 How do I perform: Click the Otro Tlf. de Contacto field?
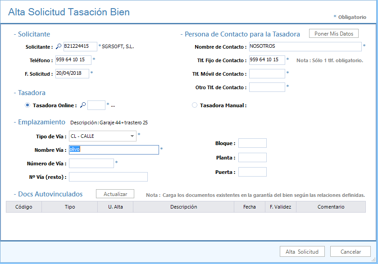(267, 87)
